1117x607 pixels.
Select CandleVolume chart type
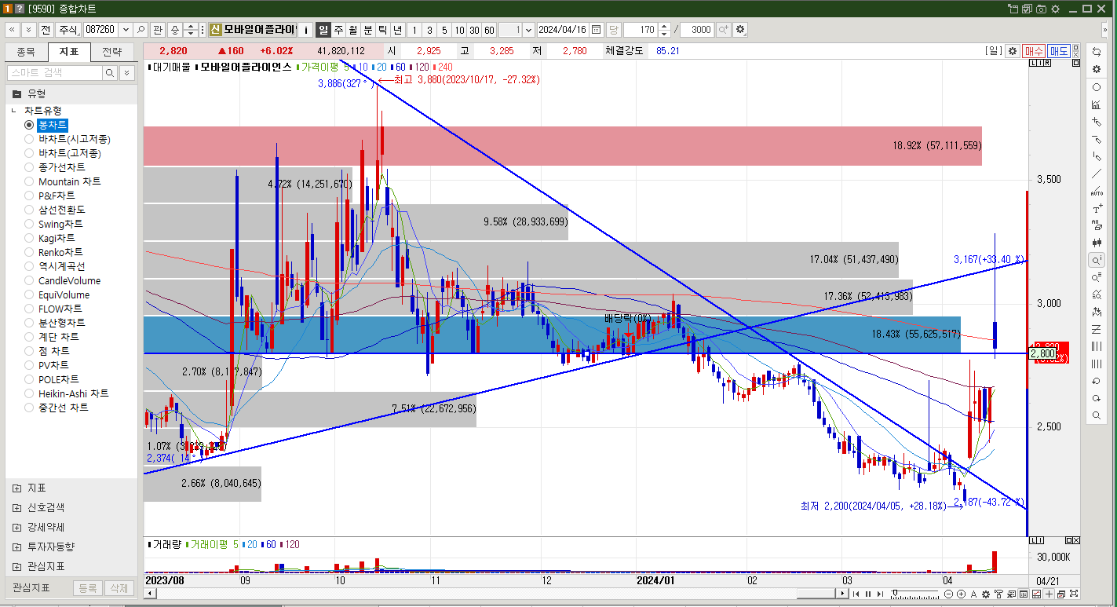point(29,280)
